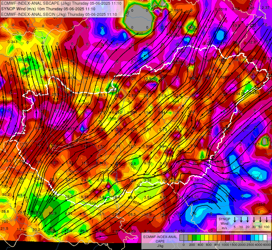Screen dimensions: 272x250
Task: Click the 30 m/s wind arrow in legend
Action: pos(254,219)
